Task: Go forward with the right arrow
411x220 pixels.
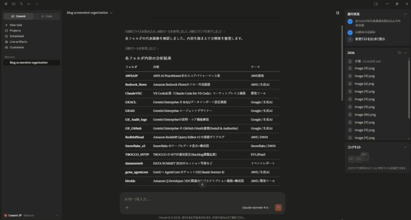Action: 37,4
